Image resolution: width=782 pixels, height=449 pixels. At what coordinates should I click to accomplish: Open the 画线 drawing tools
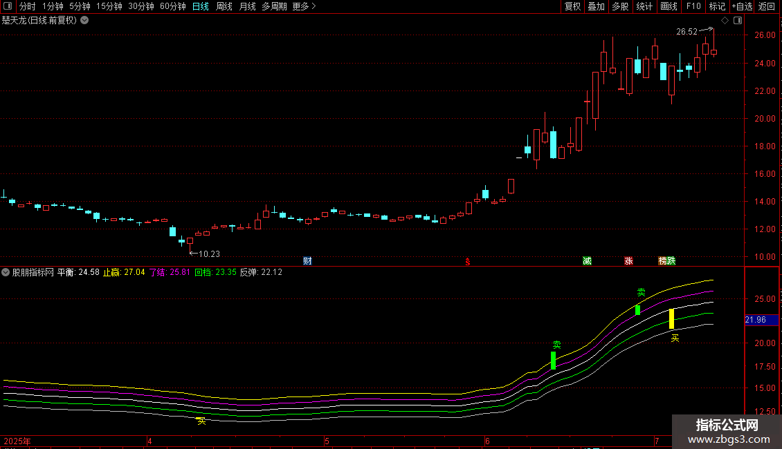(669, 6)
